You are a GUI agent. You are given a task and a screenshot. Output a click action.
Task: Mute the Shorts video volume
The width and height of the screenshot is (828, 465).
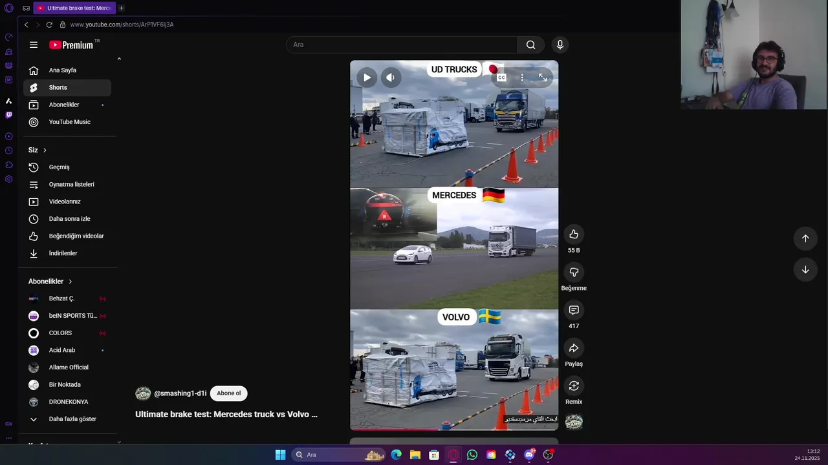pos(390,77)
